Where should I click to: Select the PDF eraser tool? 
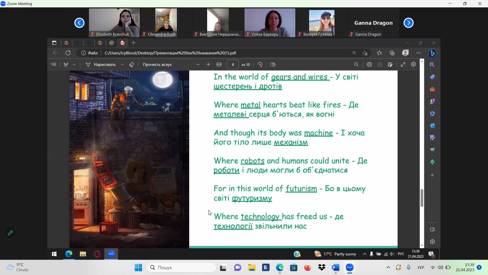point(131,64)
